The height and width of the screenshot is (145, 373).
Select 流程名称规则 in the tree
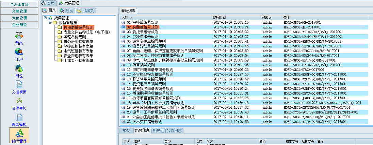[75, 37]
